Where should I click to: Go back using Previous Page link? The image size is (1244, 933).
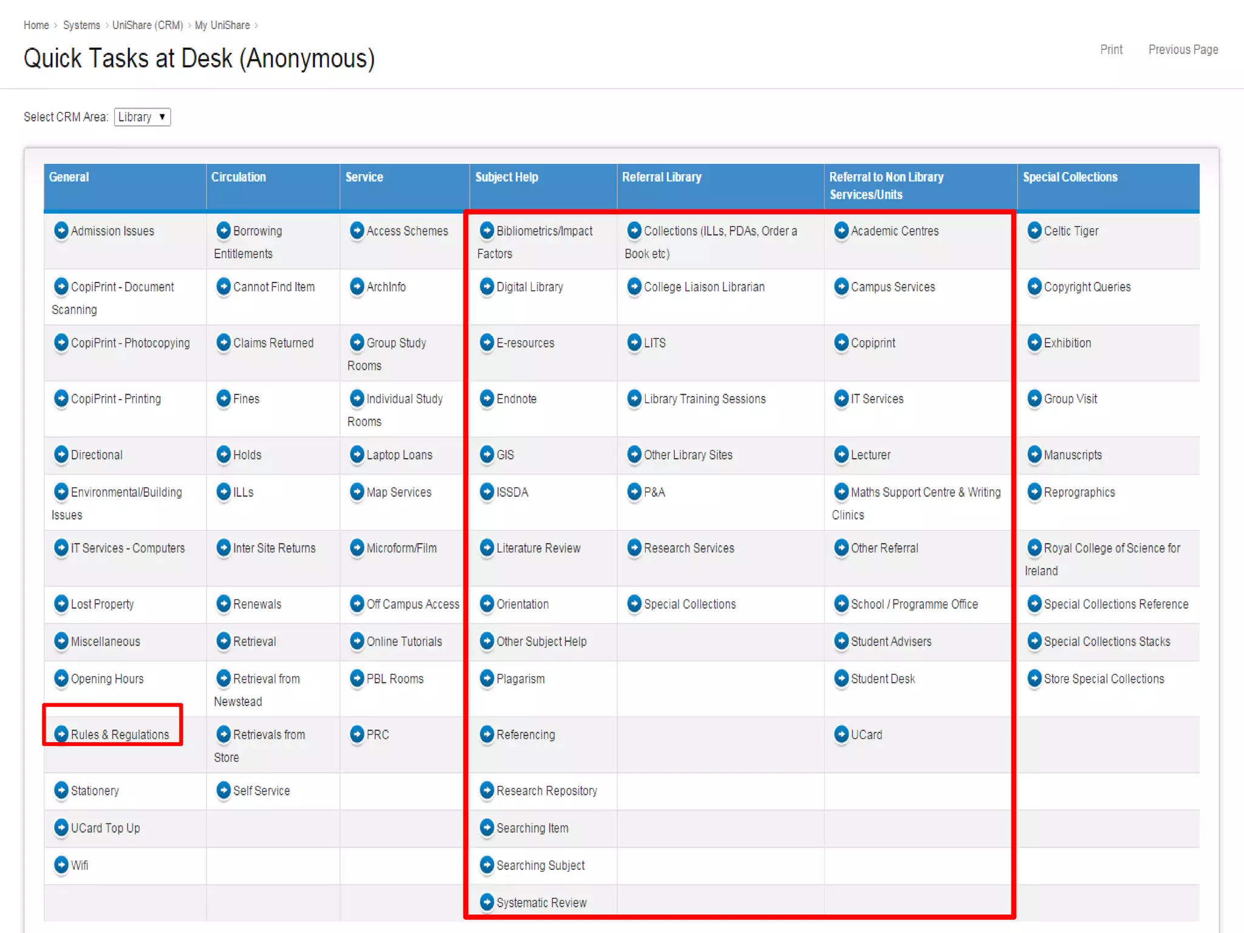[1183, 49]
